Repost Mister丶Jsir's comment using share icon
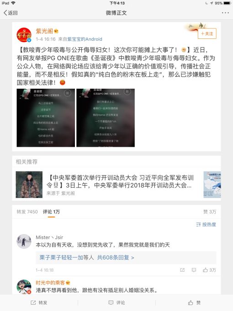Image resolution: width=233 pixels, height=311 pixels. 182,270
